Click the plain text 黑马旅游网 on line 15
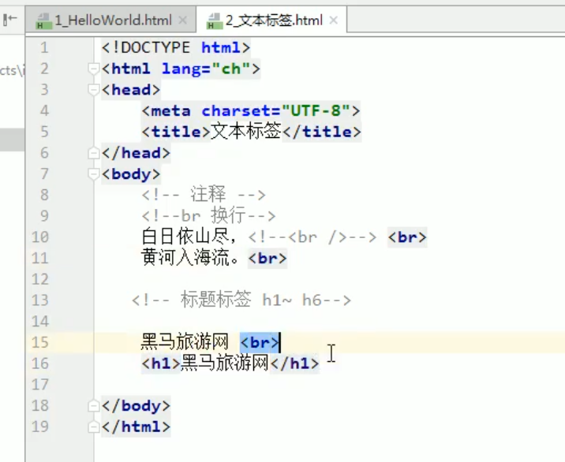The image size is (565, 462). (185, 342)
